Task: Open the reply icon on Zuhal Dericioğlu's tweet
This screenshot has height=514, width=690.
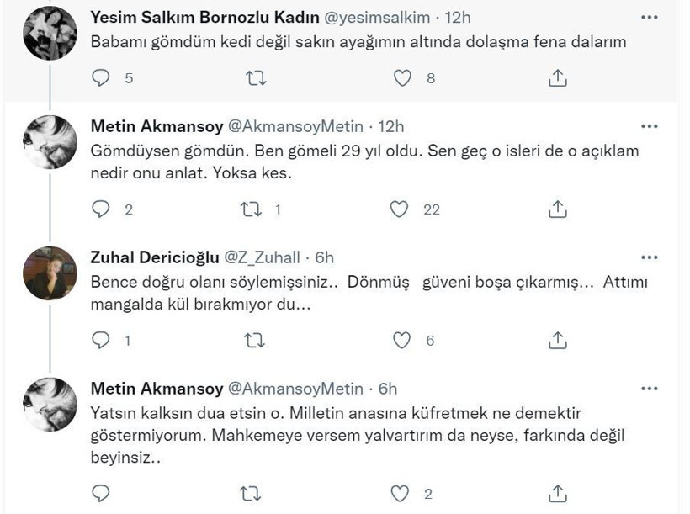Action: (x=102, y=340)
